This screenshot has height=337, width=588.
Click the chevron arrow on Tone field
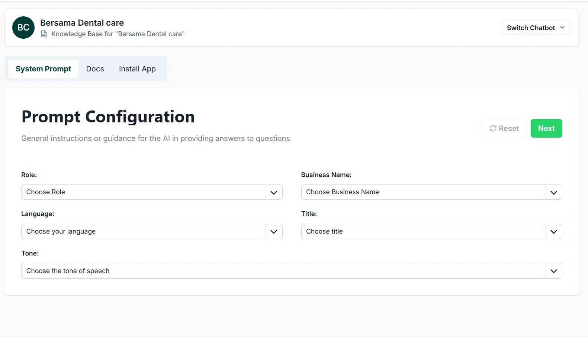(553, 271)
